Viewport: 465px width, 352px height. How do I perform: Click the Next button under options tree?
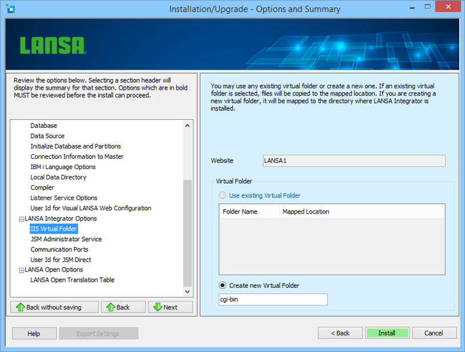[x=170, y=307]
